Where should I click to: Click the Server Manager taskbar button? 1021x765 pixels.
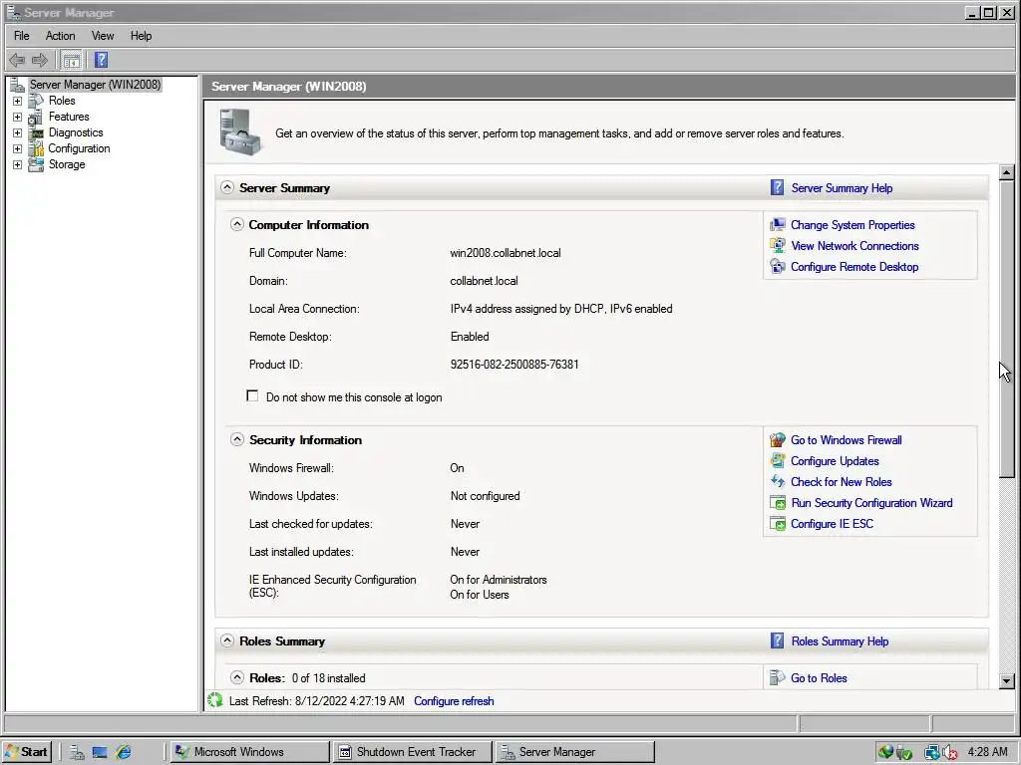573,752
